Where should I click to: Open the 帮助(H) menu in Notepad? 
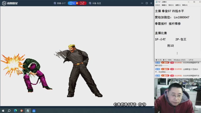coord(185,5)
